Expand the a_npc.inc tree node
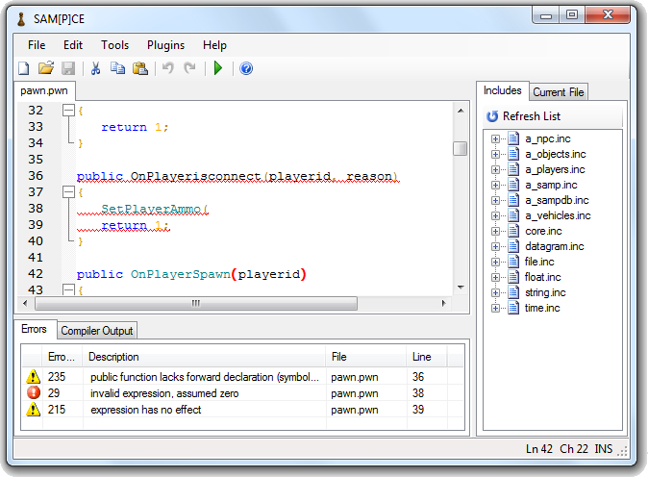648x477 pixels. pos(496,138)
